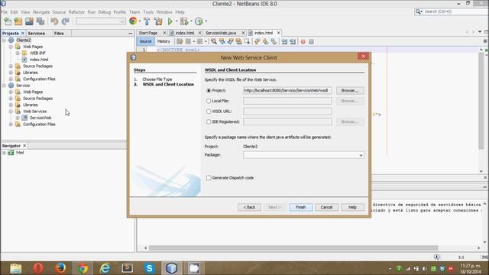Click the New File toolbar icon
The height and width of the screenshot is (275, 489).
coord(8,21)
